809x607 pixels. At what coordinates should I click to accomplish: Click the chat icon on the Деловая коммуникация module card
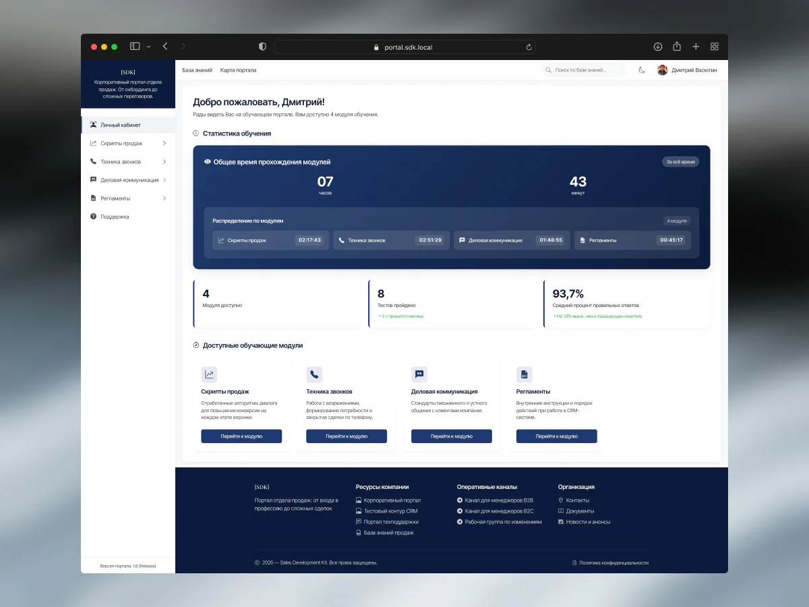tap(419, 374)
